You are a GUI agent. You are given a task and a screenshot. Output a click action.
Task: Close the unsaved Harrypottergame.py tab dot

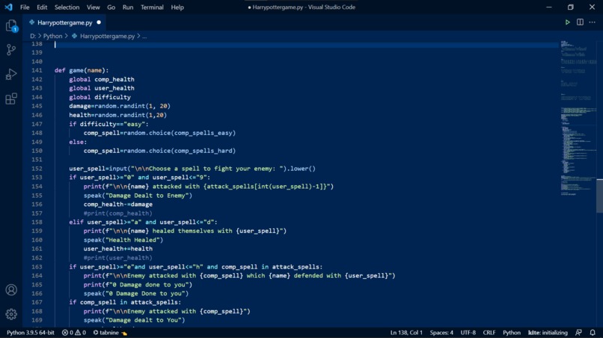coord(99,22)
